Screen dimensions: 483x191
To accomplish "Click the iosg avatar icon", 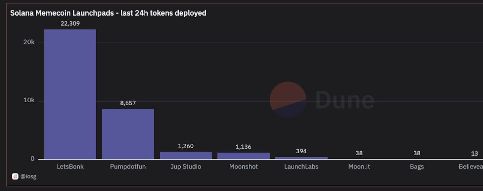I will coord(15,176).
